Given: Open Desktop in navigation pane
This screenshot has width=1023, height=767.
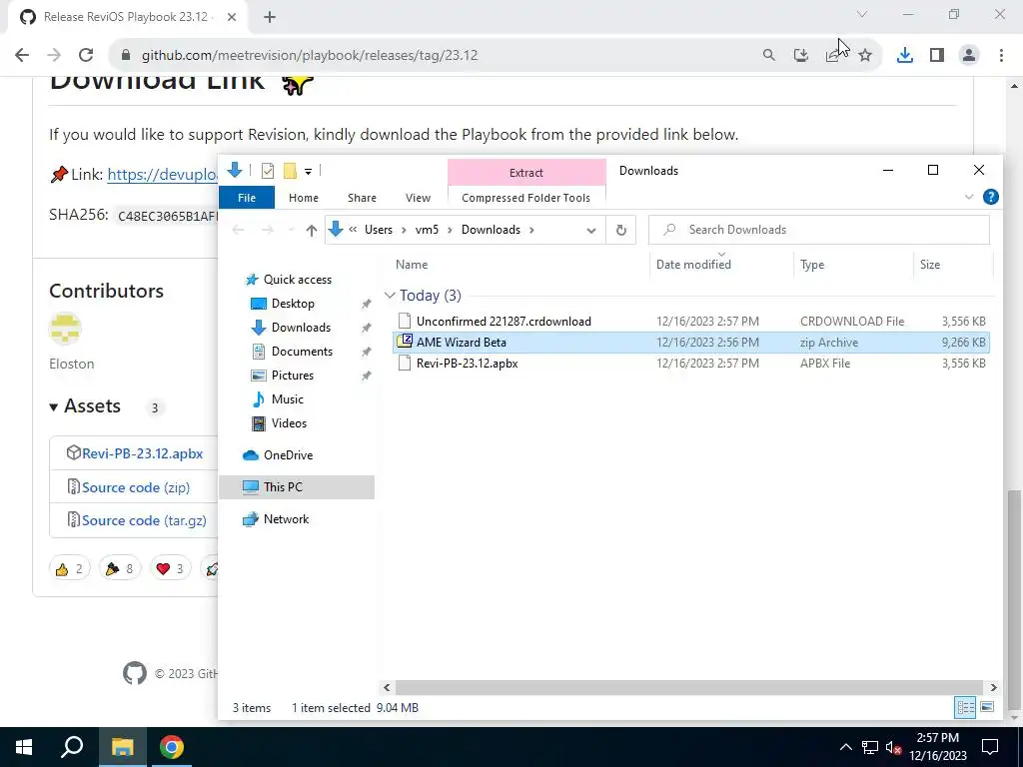Looking at the screenshot, I should pyautogui.click(x=293, y=304).
